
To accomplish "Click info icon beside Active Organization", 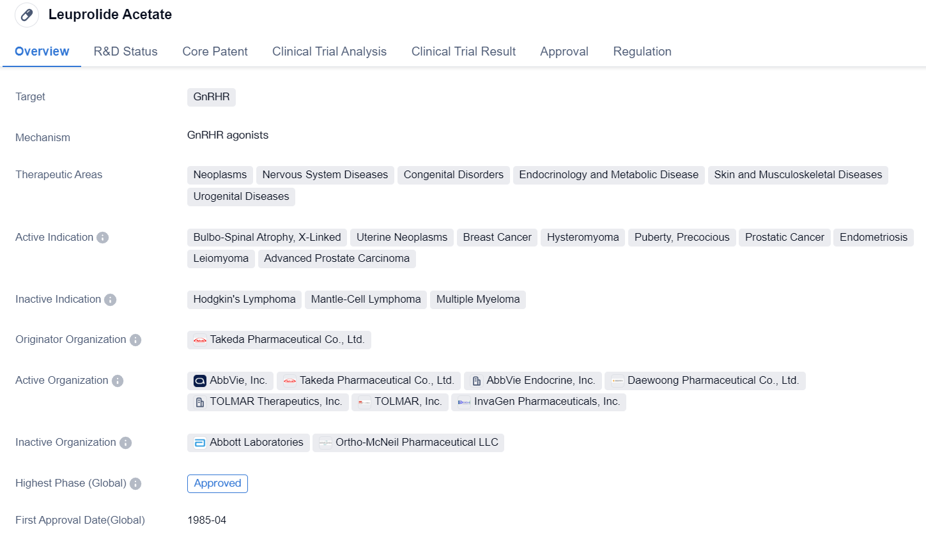I will tap(118, 381).
